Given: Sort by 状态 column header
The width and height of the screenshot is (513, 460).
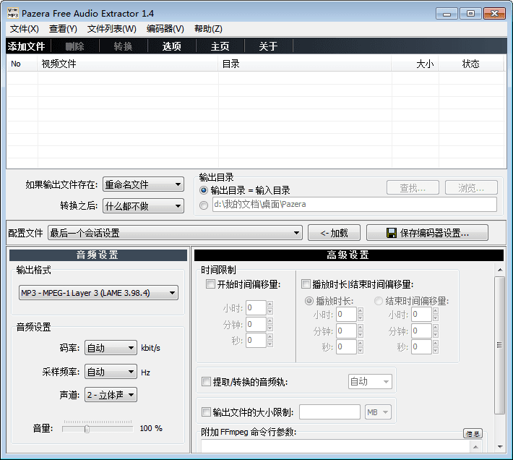Looking at the screenshot, I should pyautogui.click(x=471, y=64).
